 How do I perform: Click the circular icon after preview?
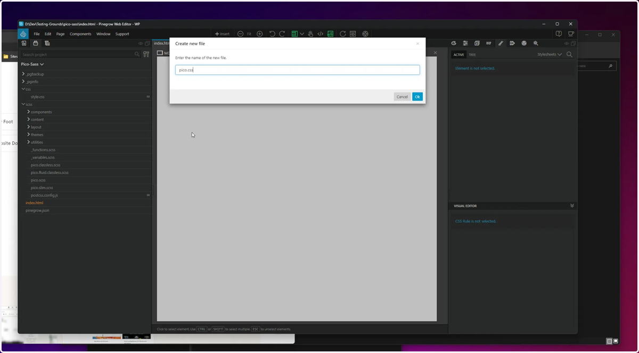tap(365, 34)
